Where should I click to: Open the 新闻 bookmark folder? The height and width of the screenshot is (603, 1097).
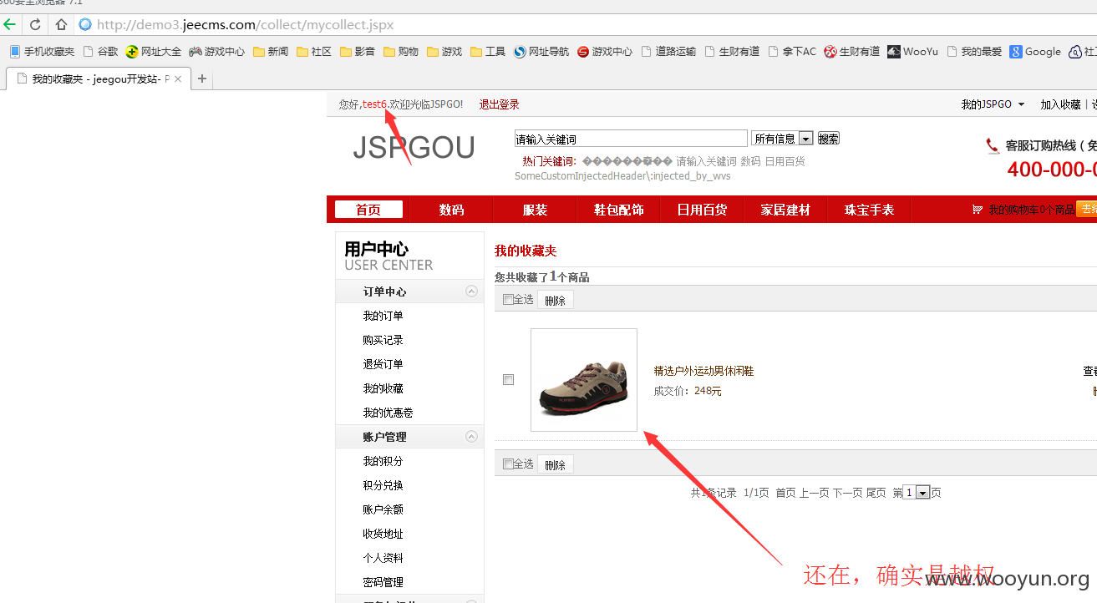270,52
